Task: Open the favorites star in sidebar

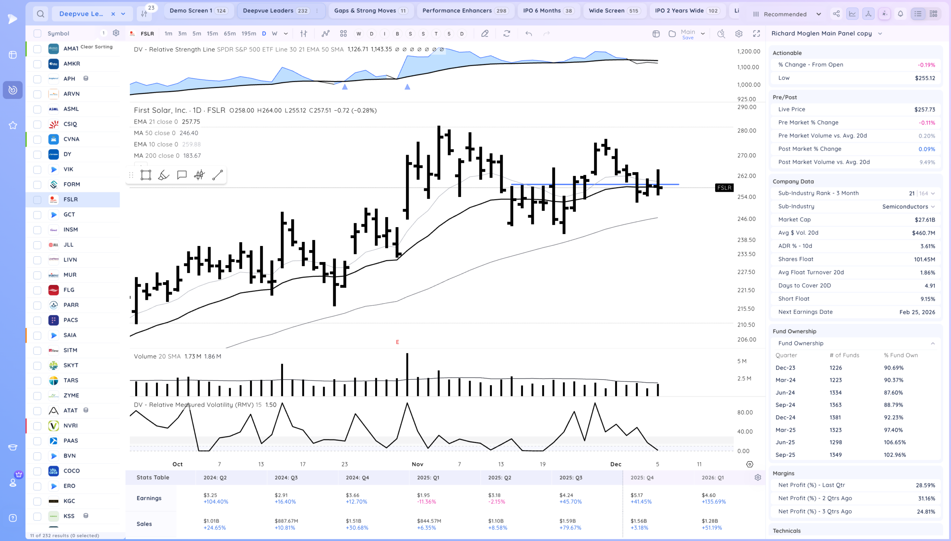Action: 13,125
